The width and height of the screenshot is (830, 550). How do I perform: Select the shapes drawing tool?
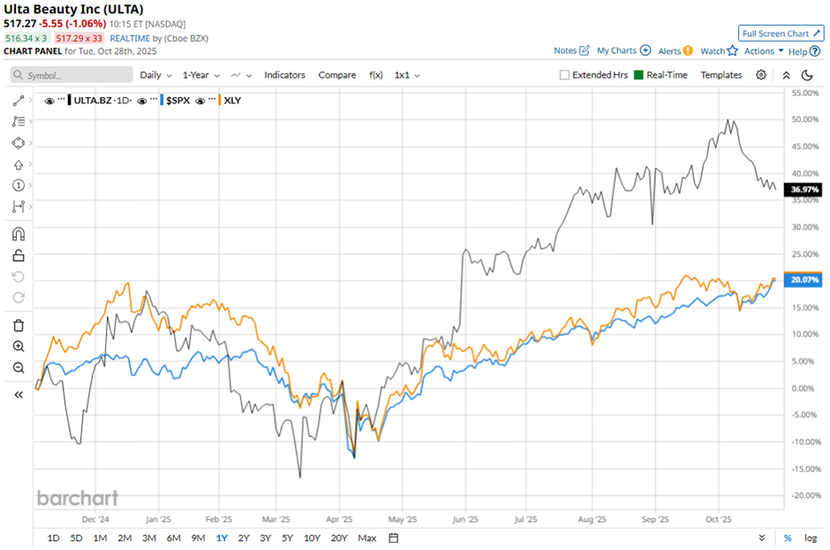18,143
